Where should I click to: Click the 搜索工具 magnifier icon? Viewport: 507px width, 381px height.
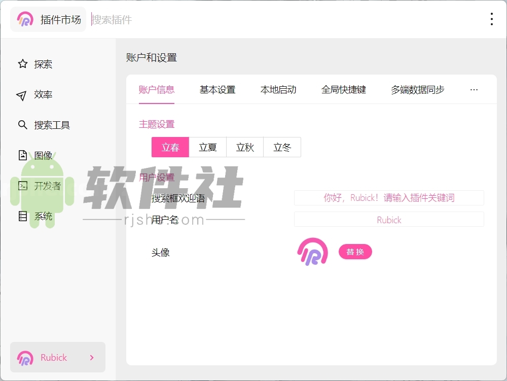[22, 125]
